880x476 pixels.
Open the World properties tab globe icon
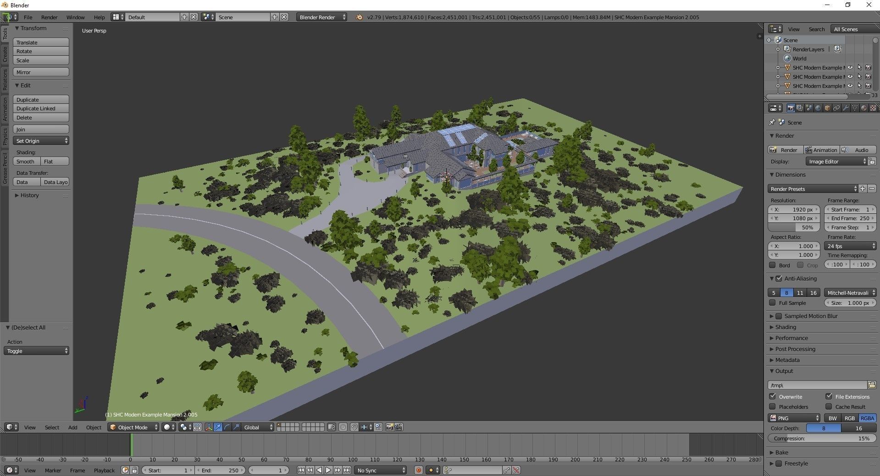(x=818, y=108)
